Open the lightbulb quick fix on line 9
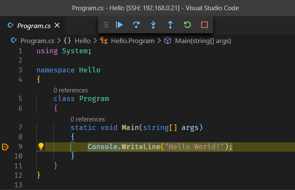Viewport: 295px width, 190px height. pos(41,147)
